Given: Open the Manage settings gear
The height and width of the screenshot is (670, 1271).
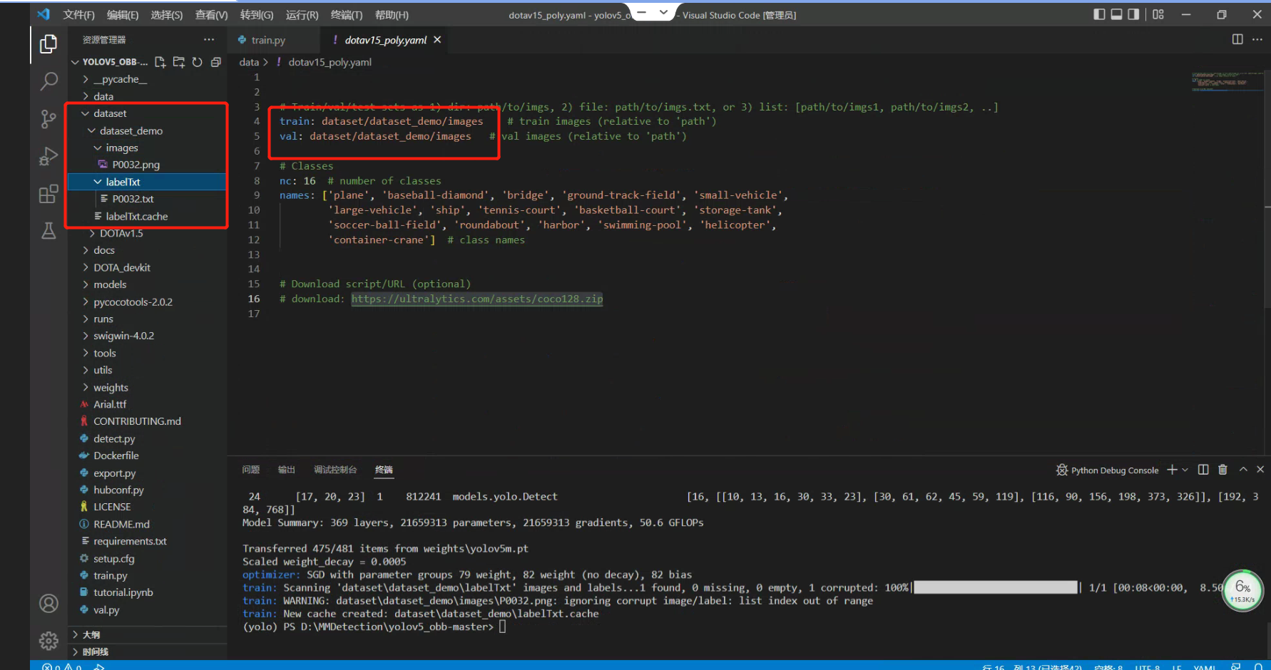Looking at the screenshot, I should [48, 641].
